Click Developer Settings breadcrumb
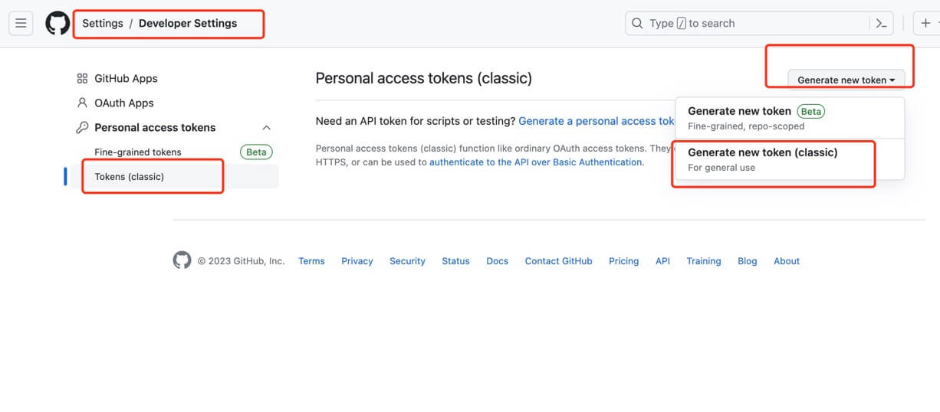 pyautogui.click(x=188, y=23)
